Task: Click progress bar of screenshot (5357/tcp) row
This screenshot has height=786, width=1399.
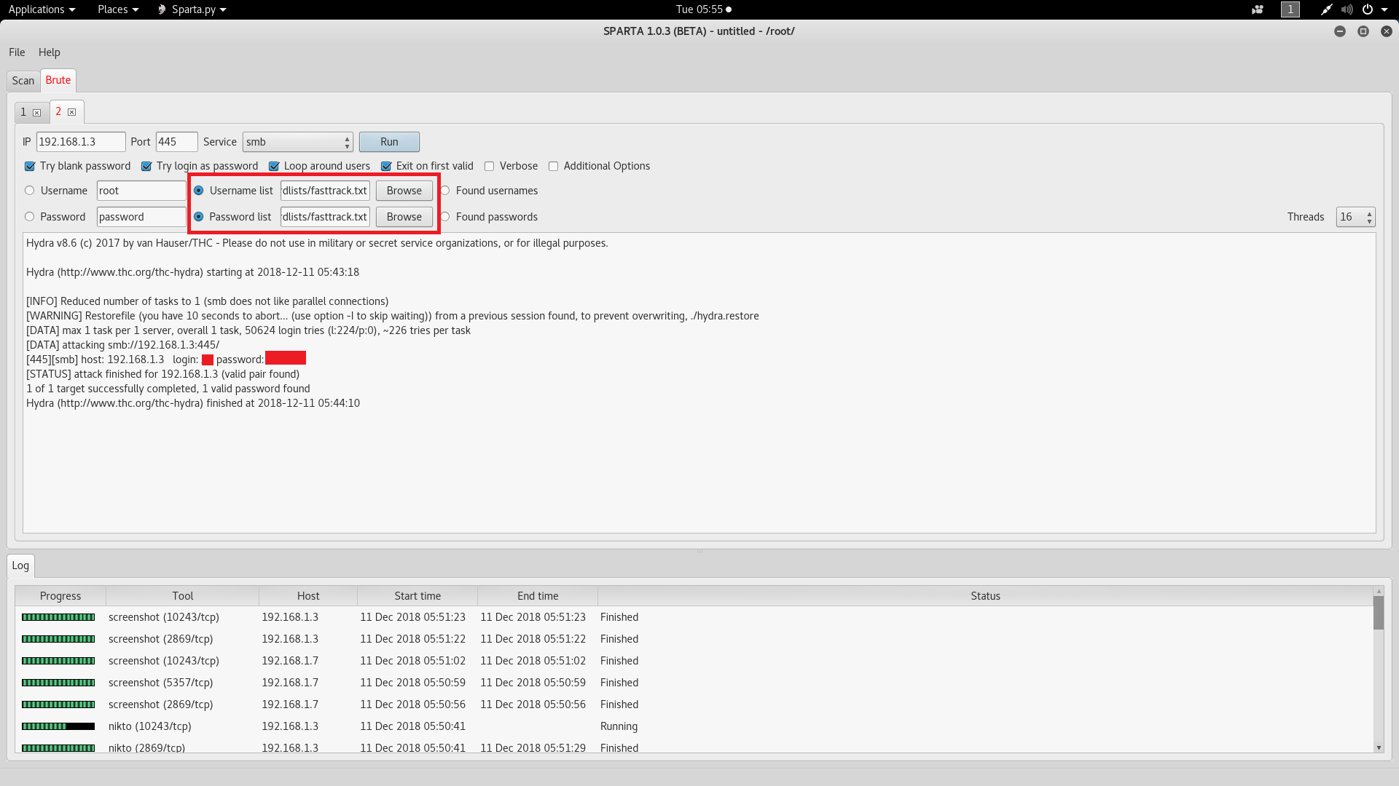Action: pyautogui.click(x=58, y=683)
